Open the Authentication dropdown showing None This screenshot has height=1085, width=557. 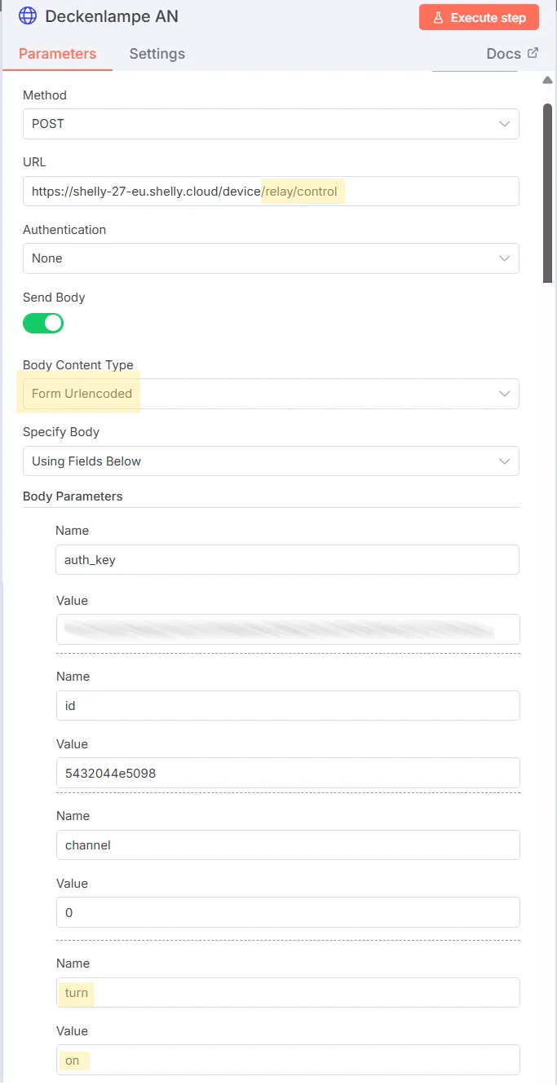pos(271,258)
